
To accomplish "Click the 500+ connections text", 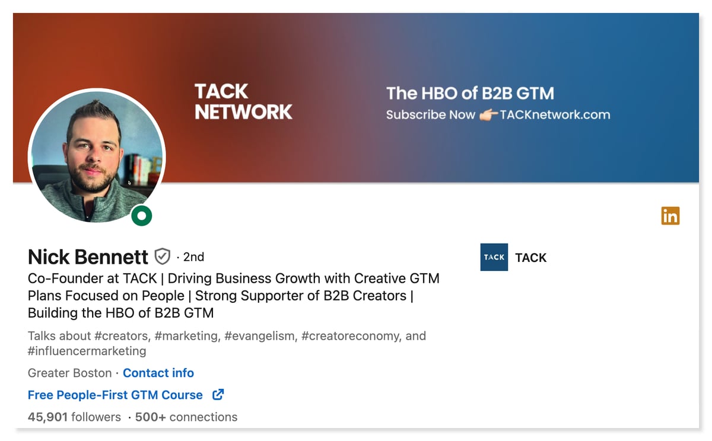I will (x=186, y=417).
